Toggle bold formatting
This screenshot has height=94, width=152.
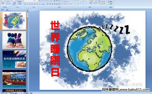(x=25, y=4)
